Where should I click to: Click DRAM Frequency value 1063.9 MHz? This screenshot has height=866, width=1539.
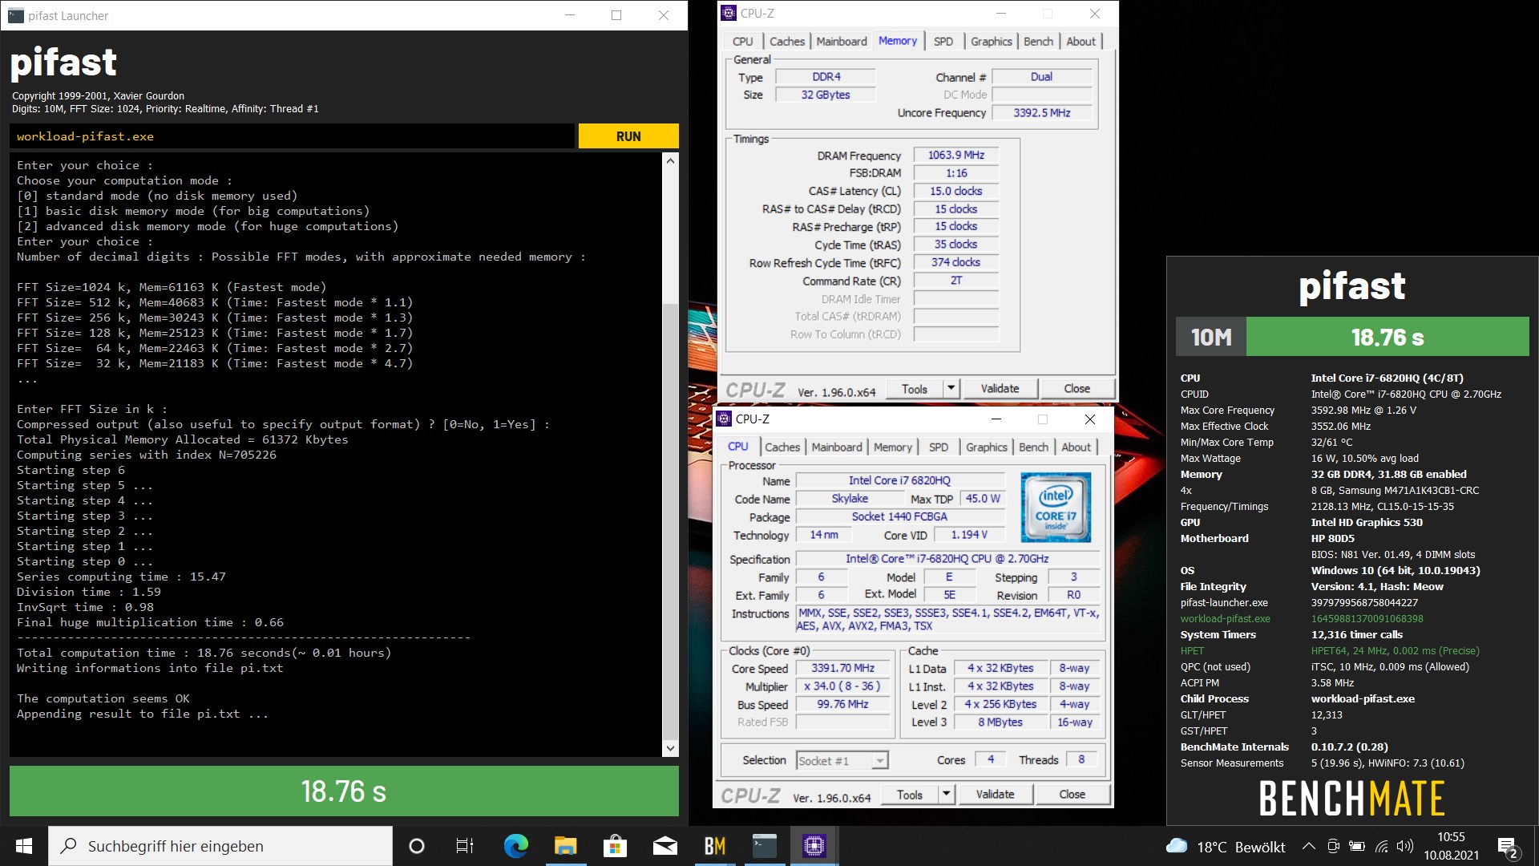(955, 155)
